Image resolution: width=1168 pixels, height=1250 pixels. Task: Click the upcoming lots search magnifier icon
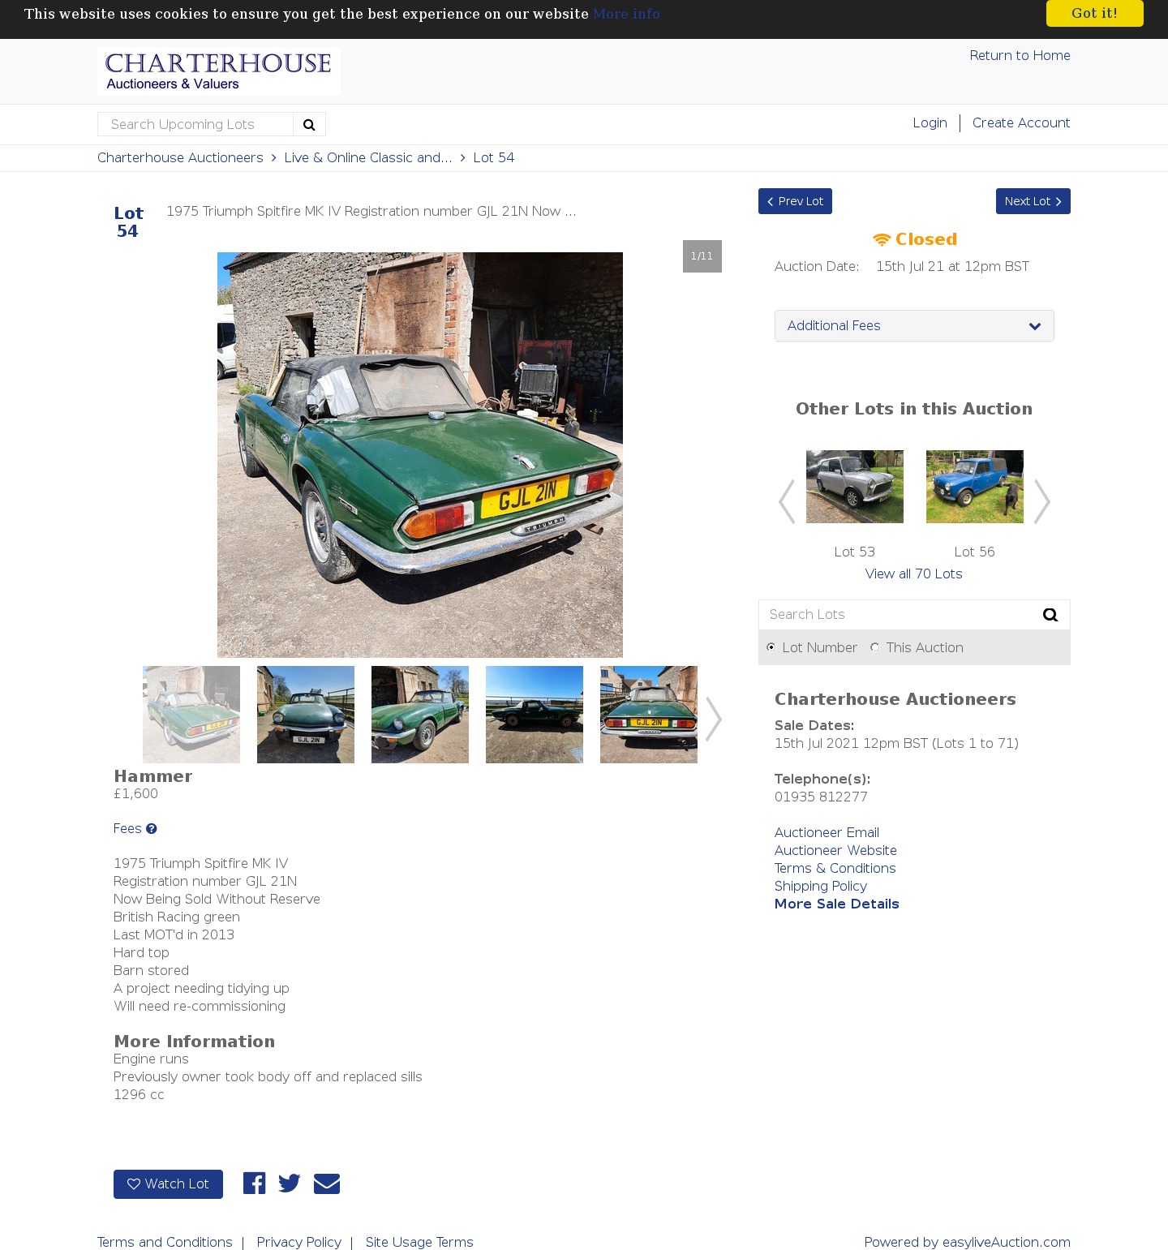309,124
